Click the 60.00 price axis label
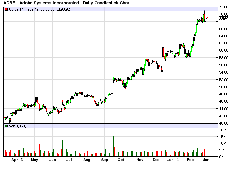The image size is (232, 170). (224, 50)
